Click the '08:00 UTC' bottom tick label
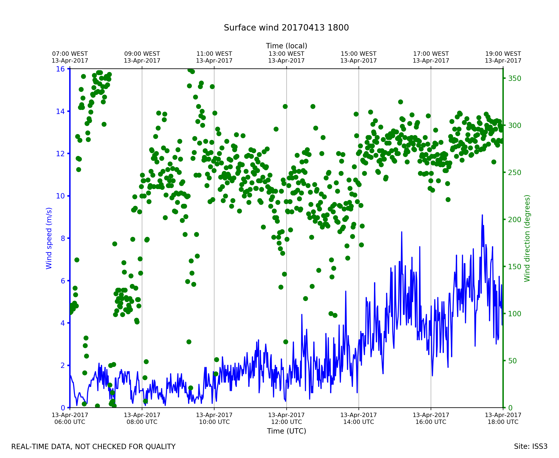Screen dimensions: 559x458 point(142,422)
